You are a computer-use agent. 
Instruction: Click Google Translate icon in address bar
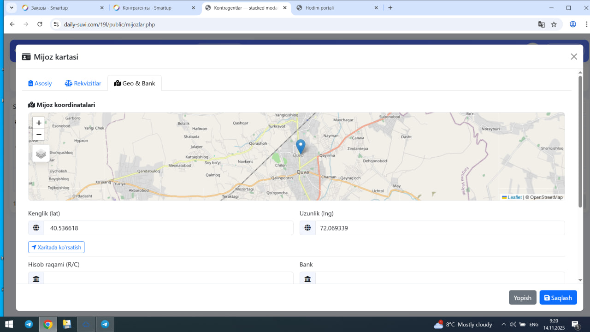pyautogui.click(x=542, y=24)
